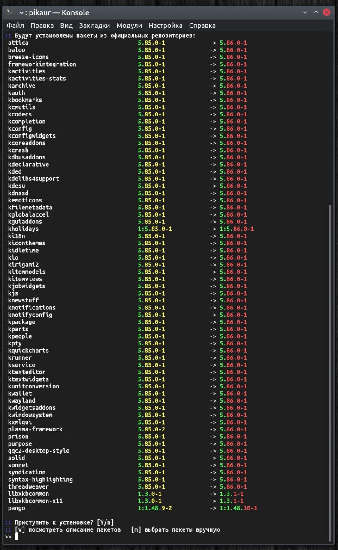Viewport: 338px width, 550px height.
Task: Open the Закладки menu
Action: click(x=94, y=26)
